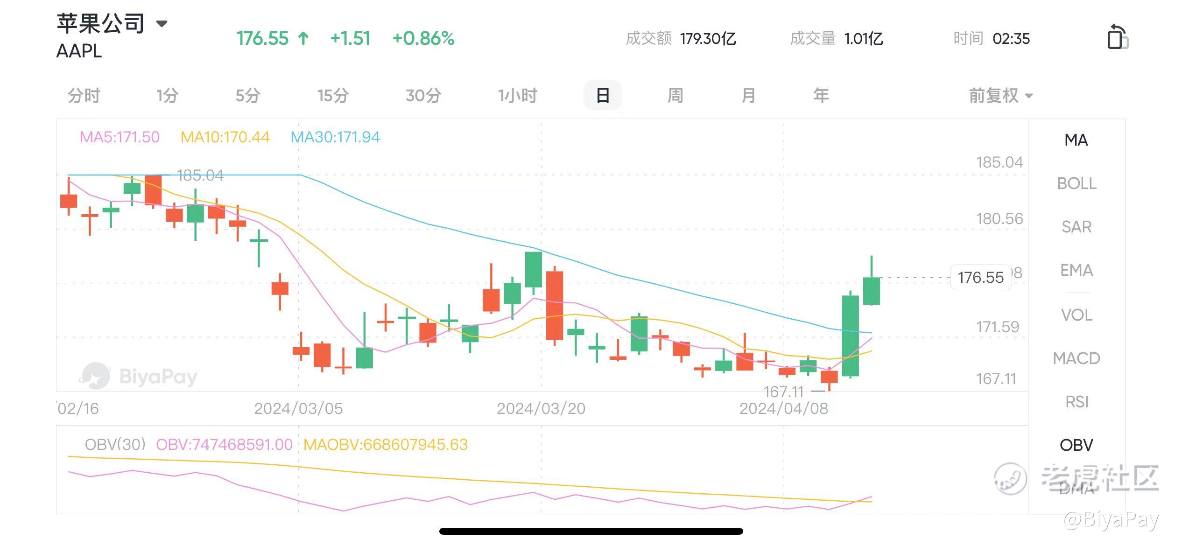Select the 30分 interval tab
This screenshot has height=546, width=1182.
(423, 96)
